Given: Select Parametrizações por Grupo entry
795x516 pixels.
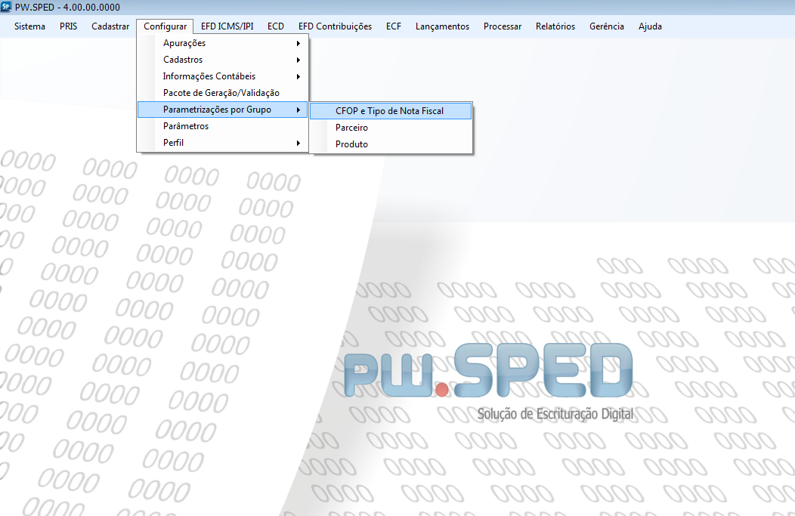Looking at the screenshot, I should 223,110.
